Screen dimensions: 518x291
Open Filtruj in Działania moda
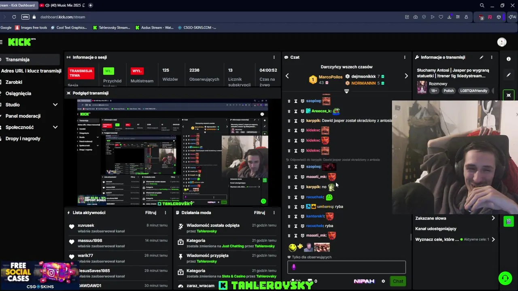(259, 213)
